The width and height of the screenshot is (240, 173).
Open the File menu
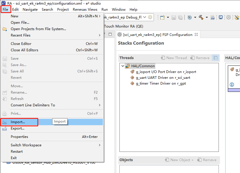point(5,10)
